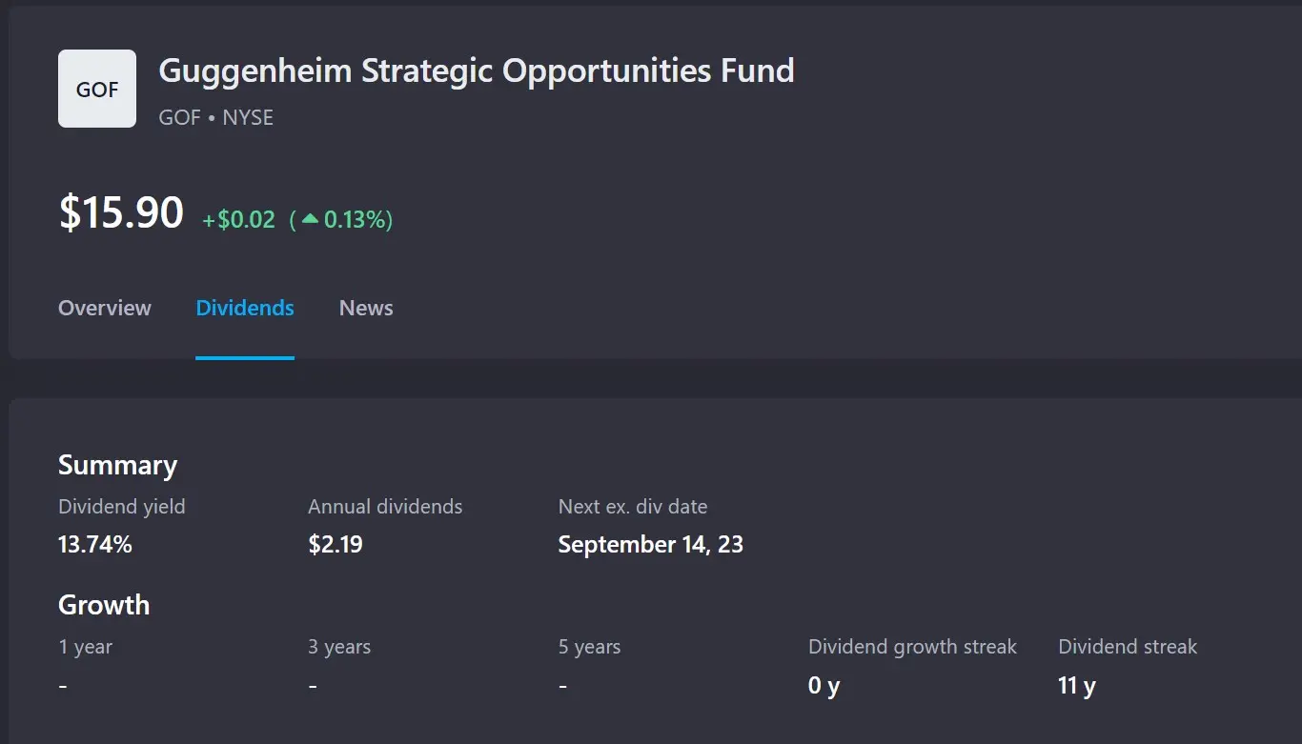Click the $15.90 share price

[x=121, y=211]
